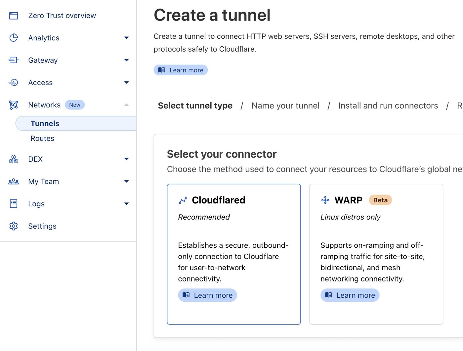Screen dimensions: 463x351
Task: Click the Logs document icon
Action: click(14, 204)
